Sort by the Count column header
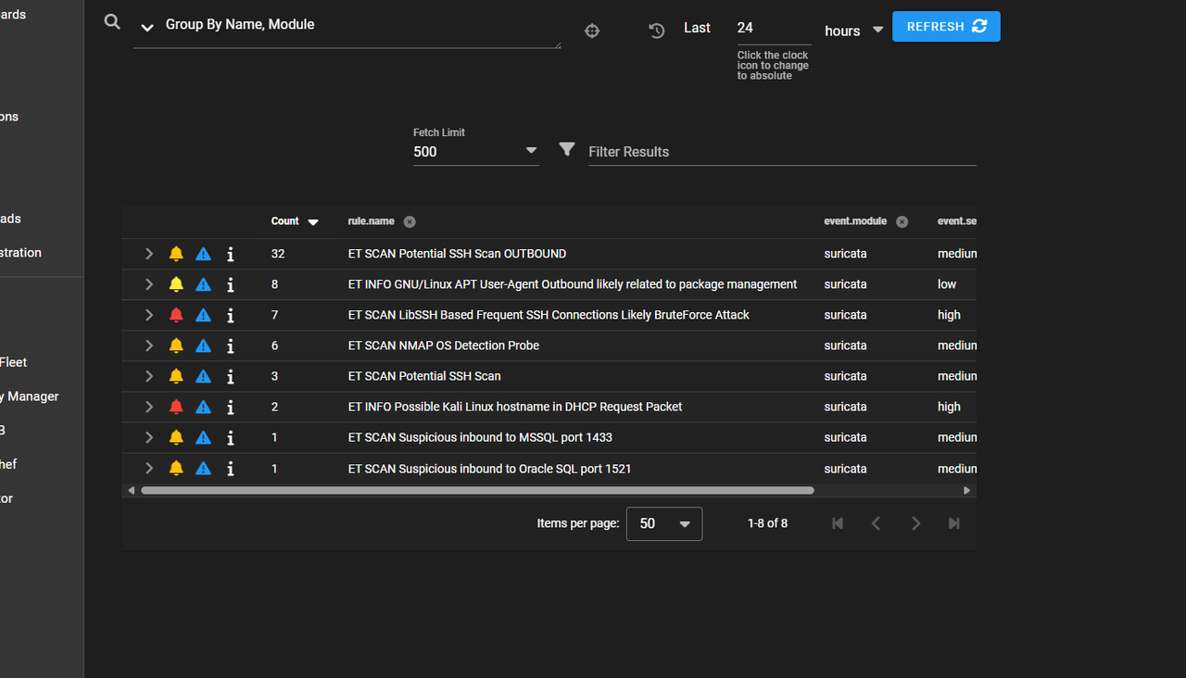Viewport: 1186px width, 678px height. (x=295, y=221)
